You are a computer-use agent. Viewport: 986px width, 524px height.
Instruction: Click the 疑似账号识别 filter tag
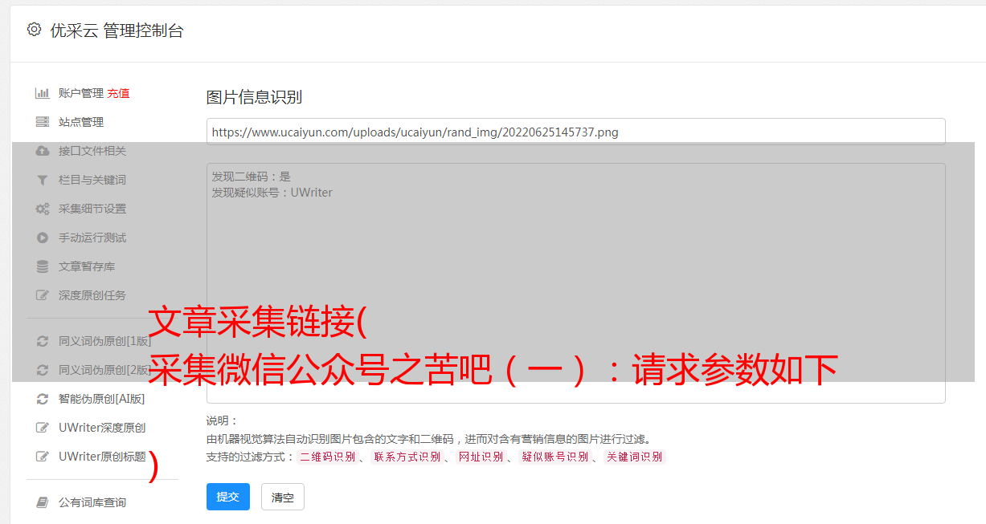(x=555, y=457)
